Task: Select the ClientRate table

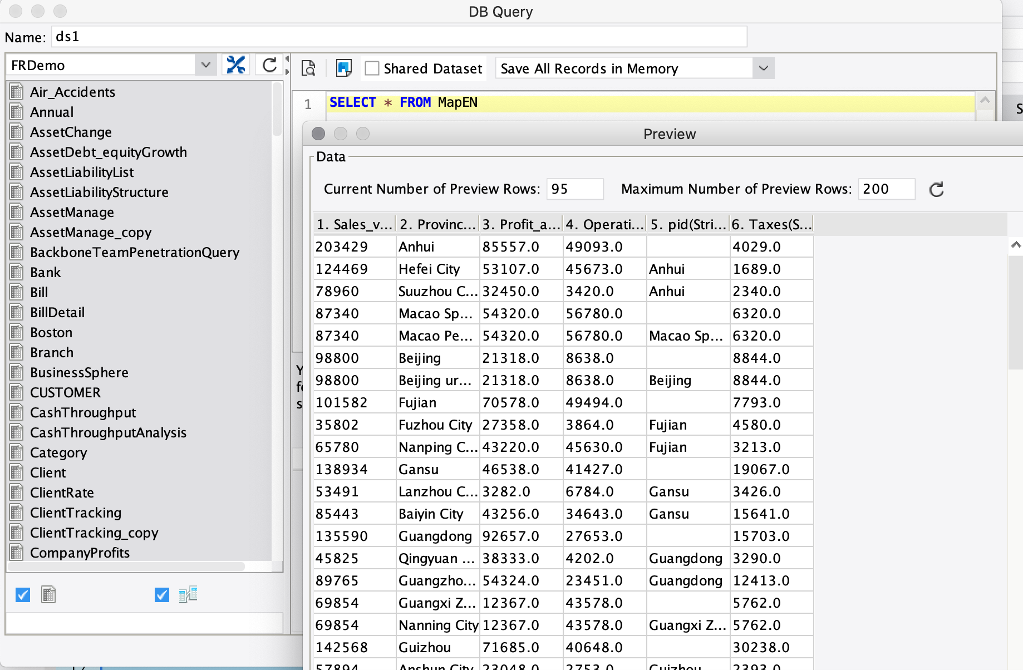Action: (62, 492)
